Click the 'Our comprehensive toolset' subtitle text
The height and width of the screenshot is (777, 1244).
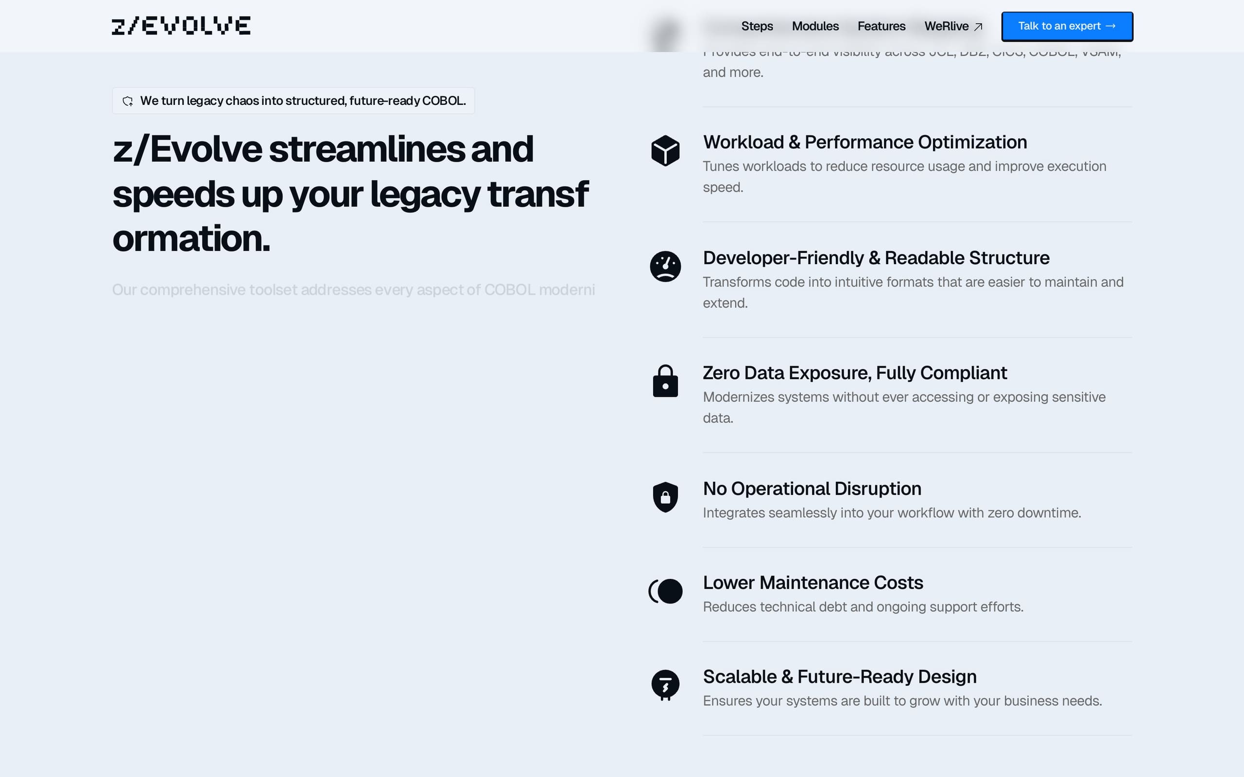(353, 290)
